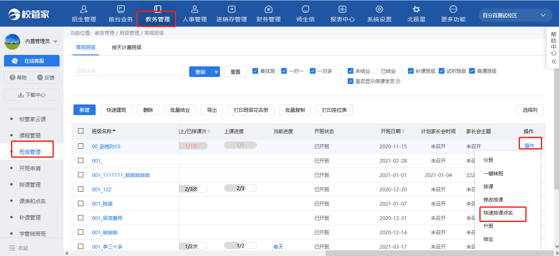
Task: Toggle 普通班级 checkbox
Action: pyautogui.click(x=472, y=70)
